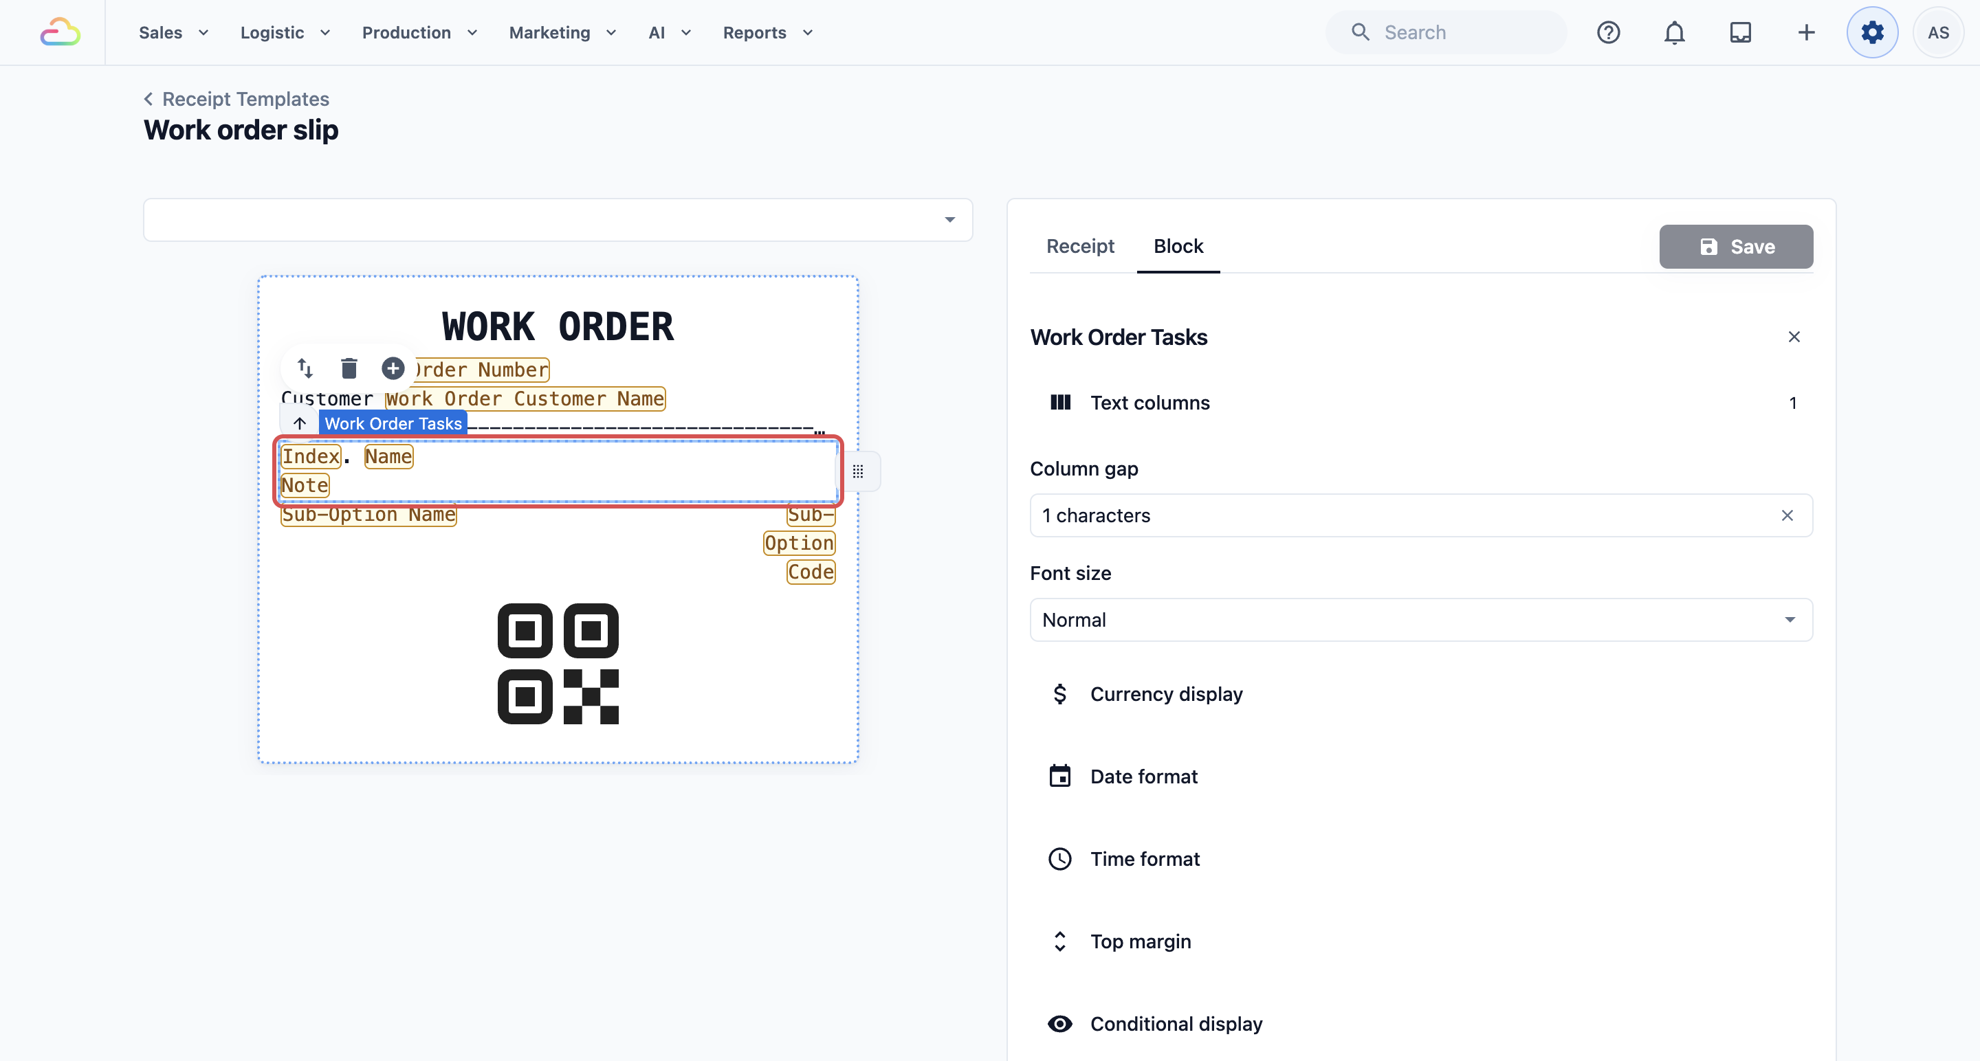
Task: Delete block with trash icon
Action: click(349, 369)
